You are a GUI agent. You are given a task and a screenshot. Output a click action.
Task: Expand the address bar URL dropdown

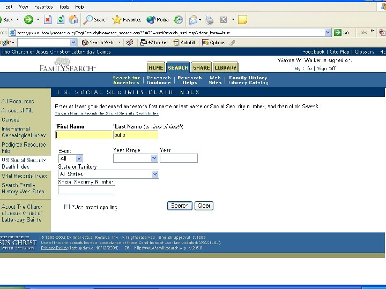(328, 33)
